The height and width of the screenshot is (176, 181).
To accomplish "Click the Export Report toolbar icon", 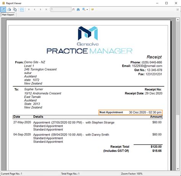I will (x=3, y=10).
